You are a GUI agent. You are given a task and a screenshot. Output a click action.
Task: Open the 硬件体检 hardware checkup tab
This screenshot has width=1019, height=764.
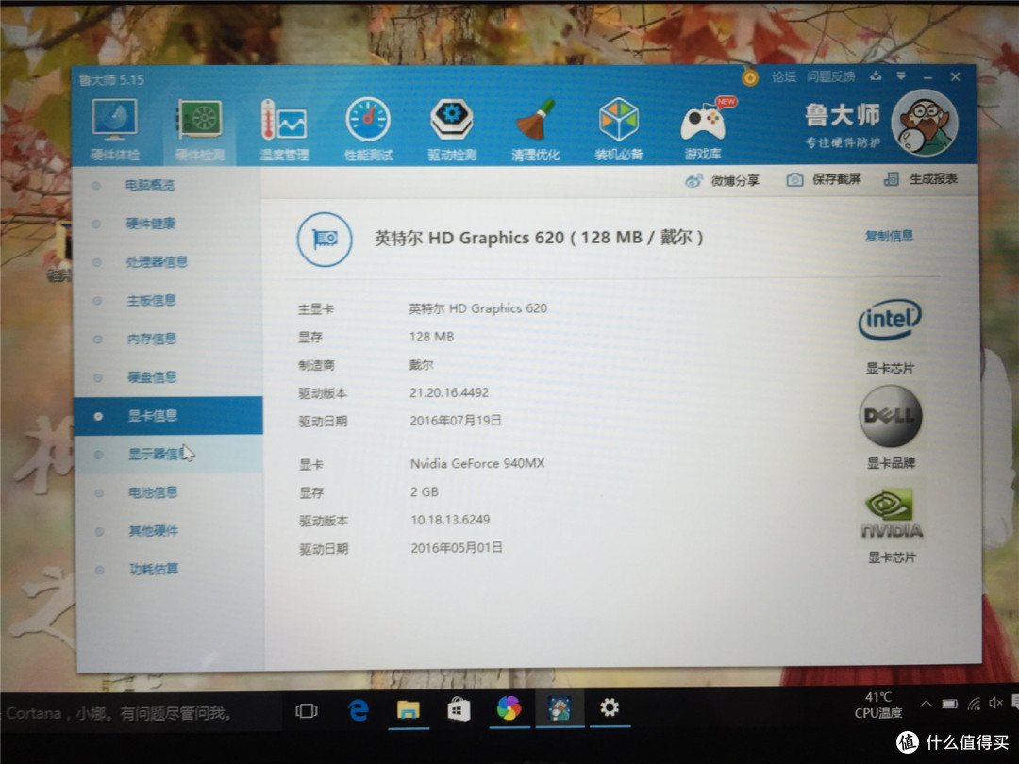click(x=114, y=128)
